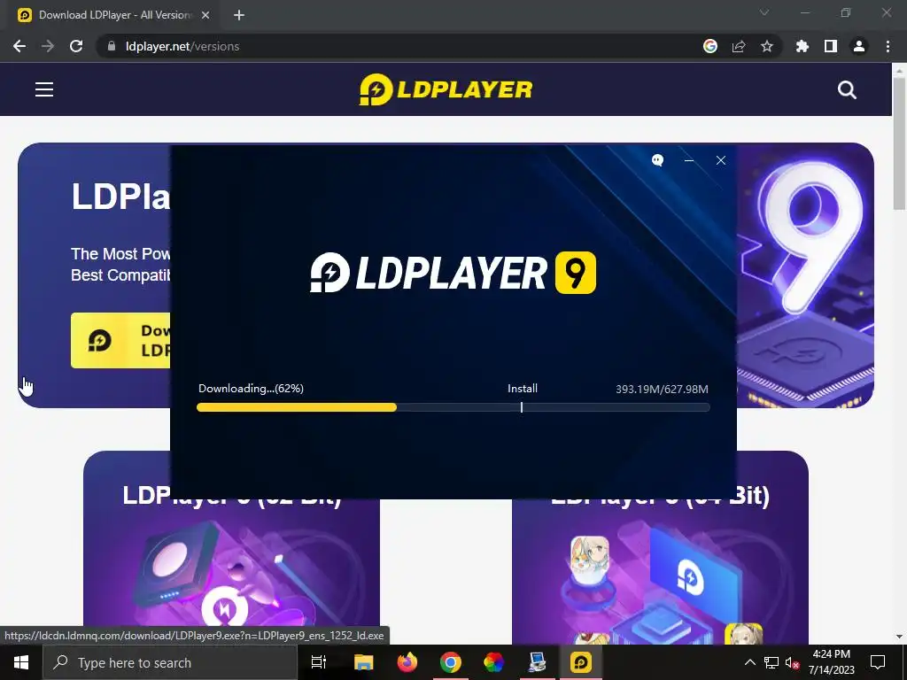Screen dimensions: 907x680
Task: Toggle Chrome side panel
Action: (831, 46)
